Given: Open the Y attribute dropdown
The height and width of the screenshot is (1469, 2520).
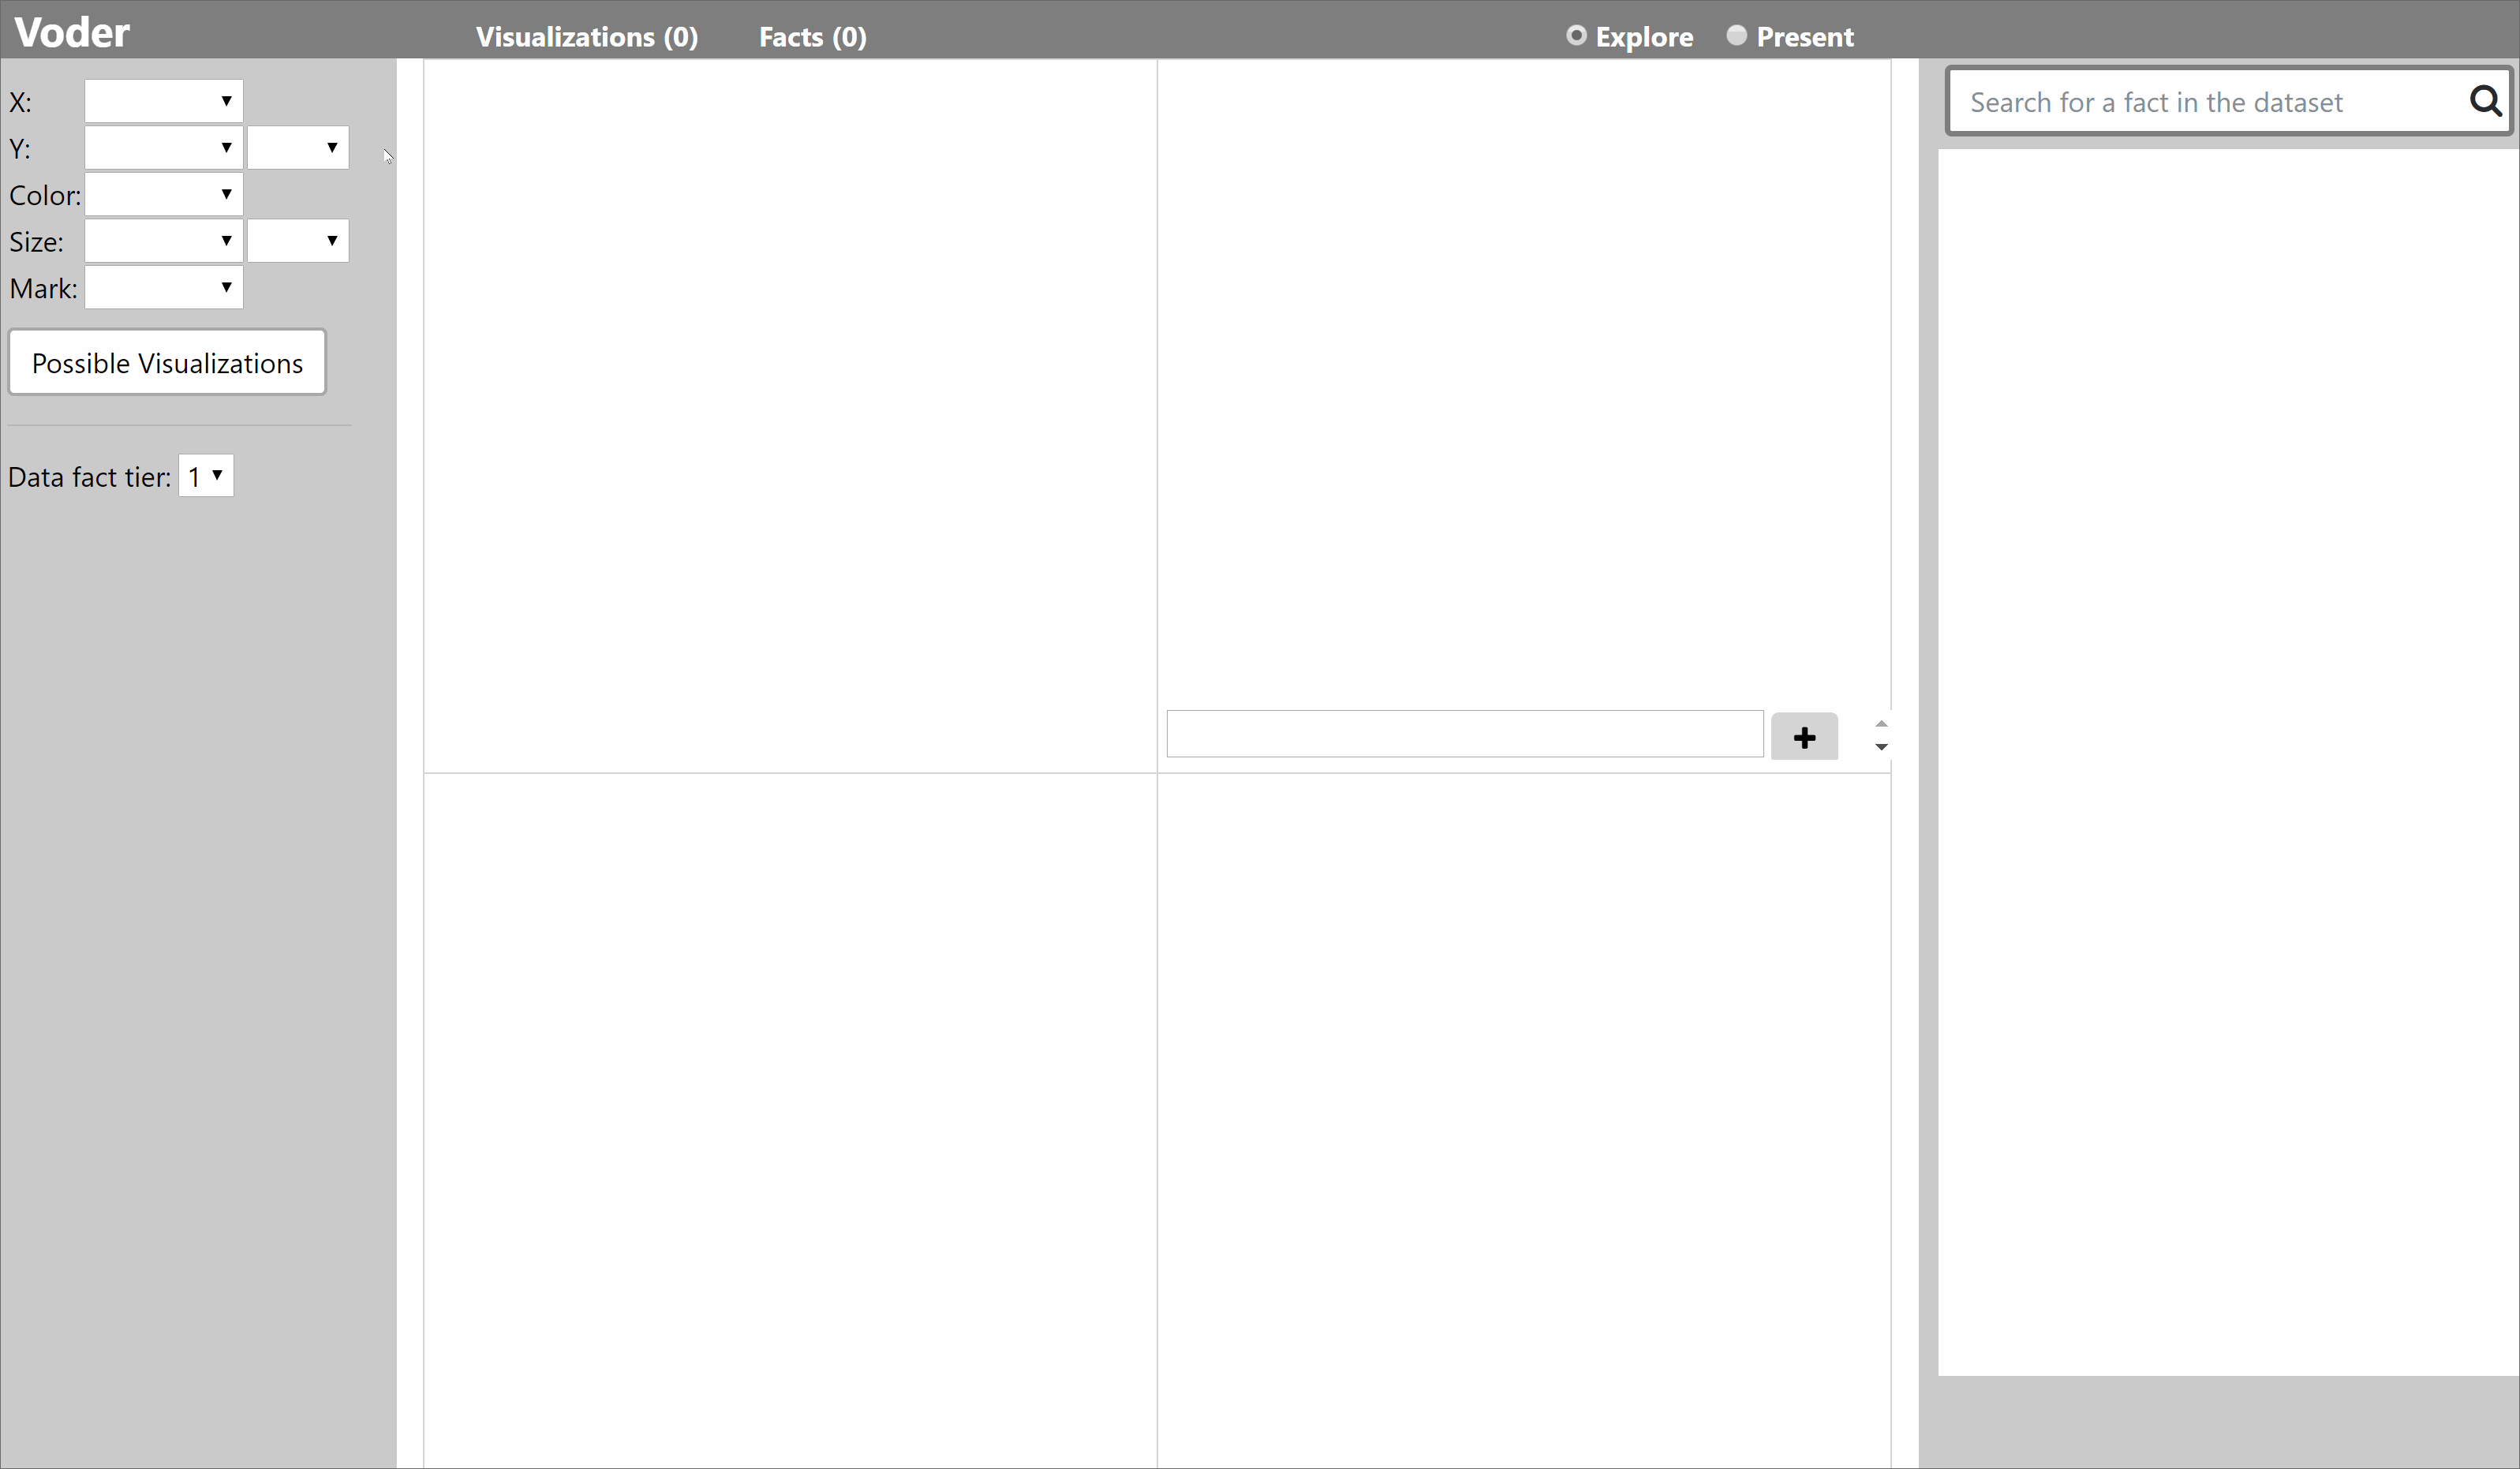Looking at the screenshot, I should [164, 148].
